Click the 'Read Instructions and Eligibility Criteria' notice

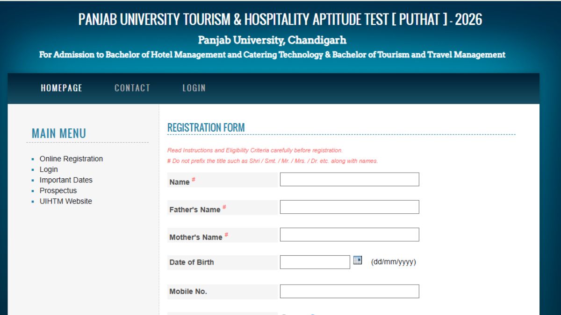(255, 150)
